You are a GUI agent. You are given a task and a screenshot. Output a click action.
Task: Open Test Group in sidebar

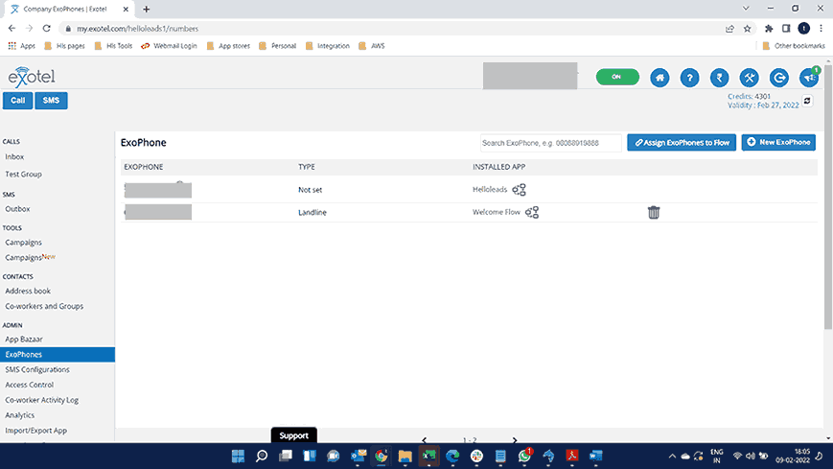click(23, 174)
